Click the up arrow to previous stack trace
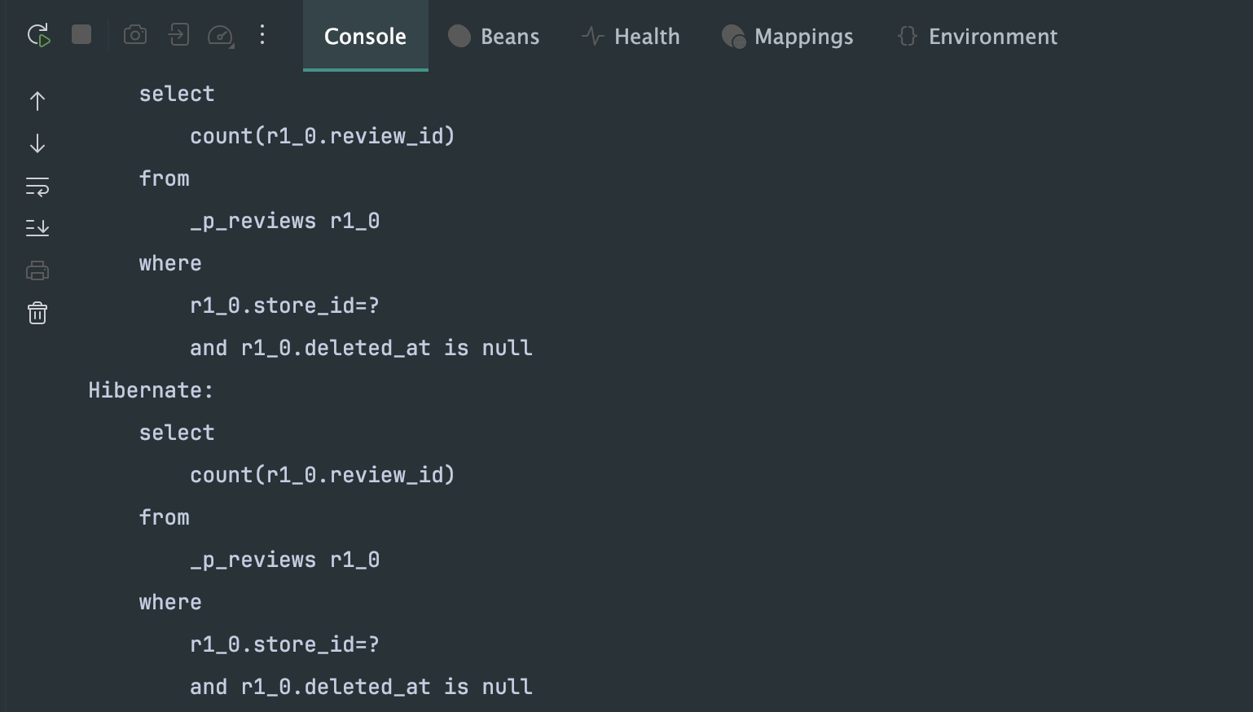The height and width of the screenshot is (712, 1253). pos(37,101)
